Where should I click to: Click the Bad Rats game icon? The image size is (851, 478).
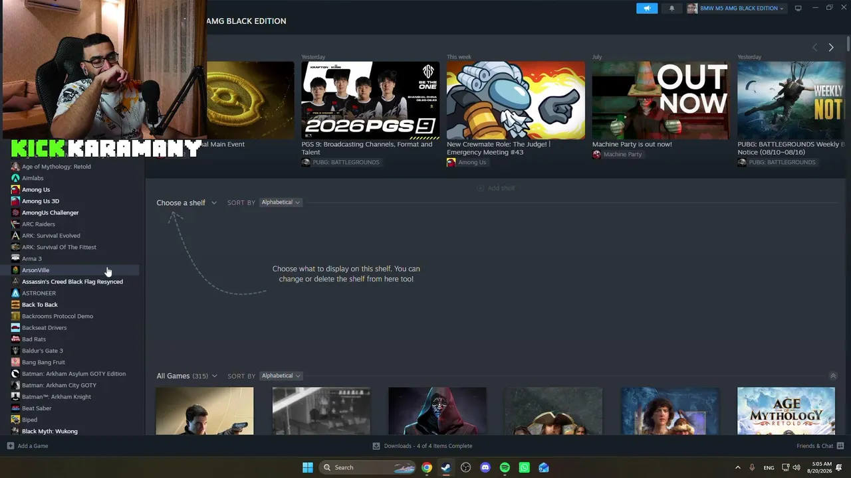[15, 339]
